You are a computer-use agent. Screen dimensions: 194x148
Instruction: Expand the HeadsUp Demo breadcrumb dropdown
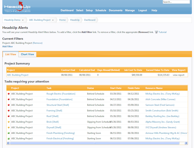point(23,20)
